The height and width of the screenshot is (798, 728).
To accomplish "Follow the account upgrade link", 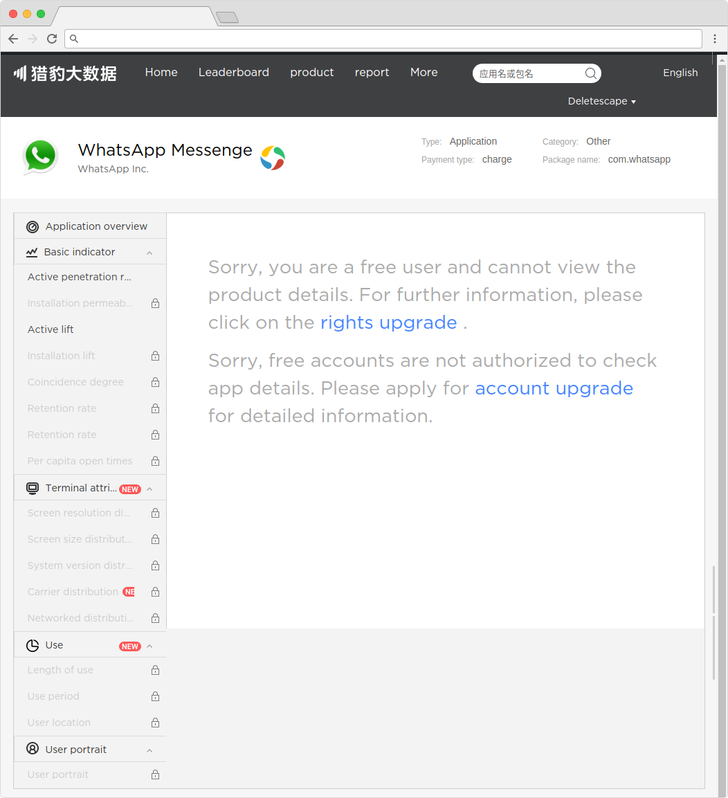I will point(554,388).
